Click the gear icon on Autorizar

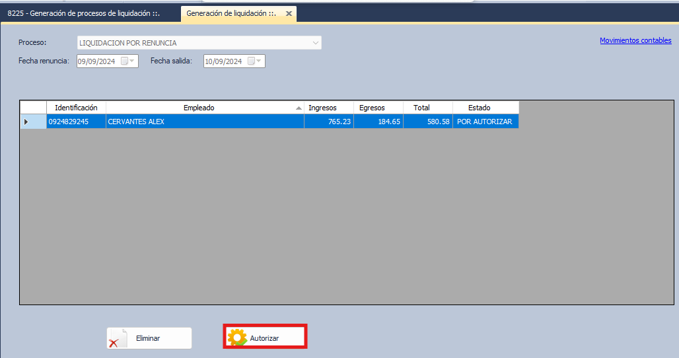tap(236, 338)
